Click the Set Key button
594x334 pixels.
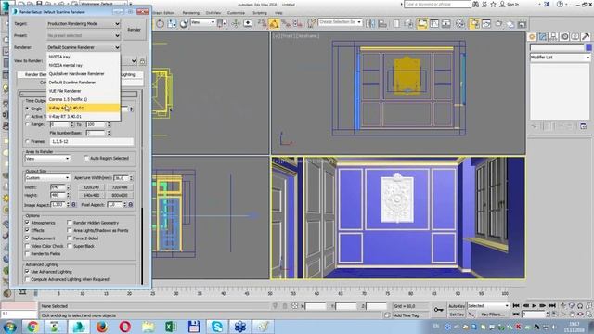click(x=457, y=315)
